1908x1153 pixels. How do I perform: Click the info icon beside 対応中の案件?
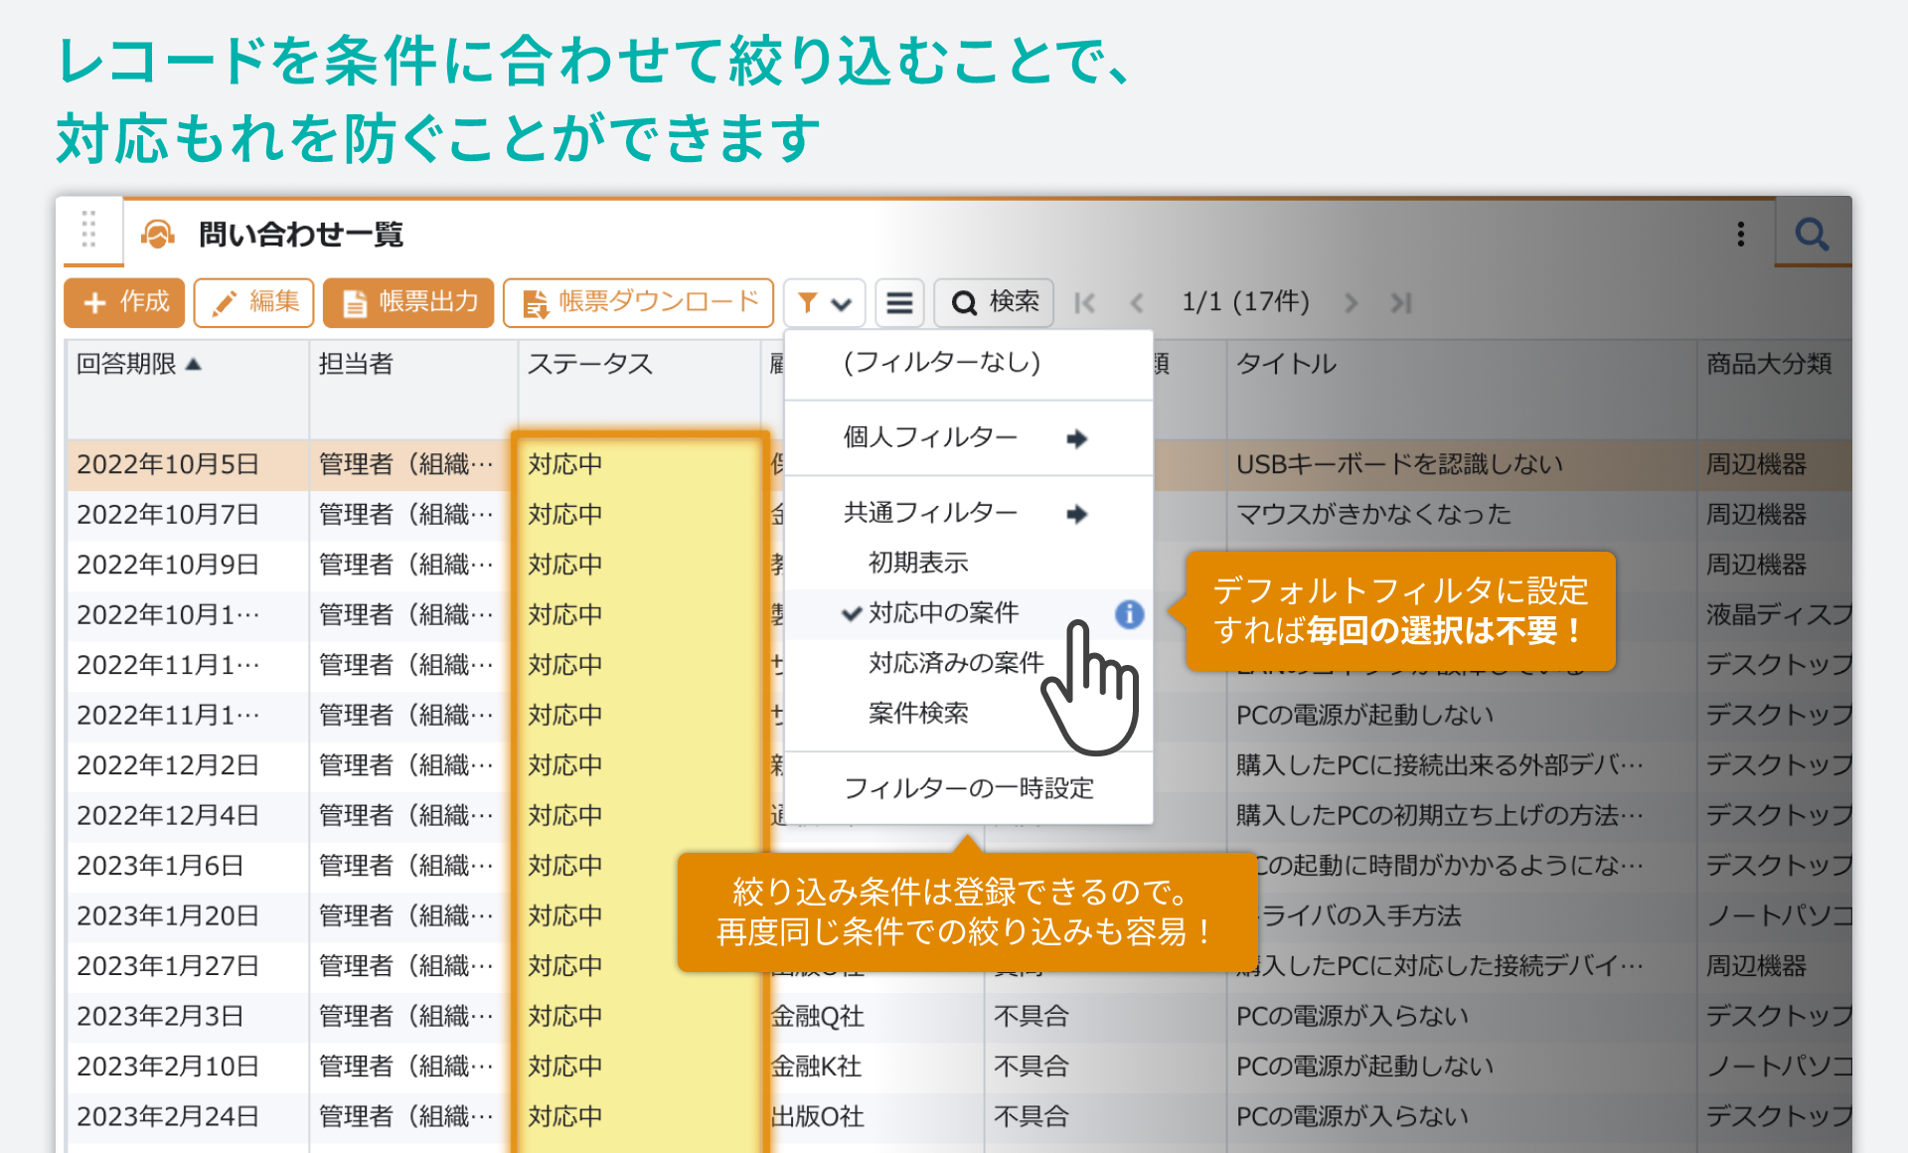pyautogui.click(x=1130, y=614)
